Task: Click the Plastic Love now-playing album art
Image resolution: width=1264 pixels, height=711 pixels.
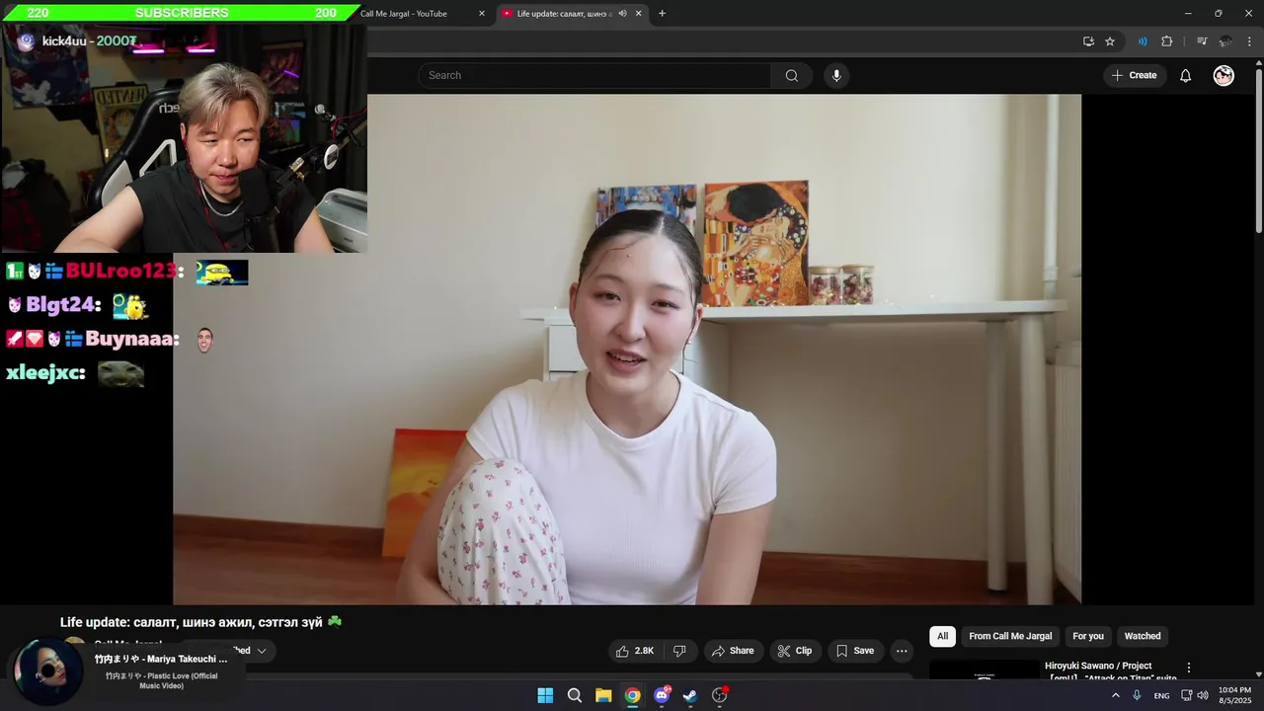Action: point(46,671)
